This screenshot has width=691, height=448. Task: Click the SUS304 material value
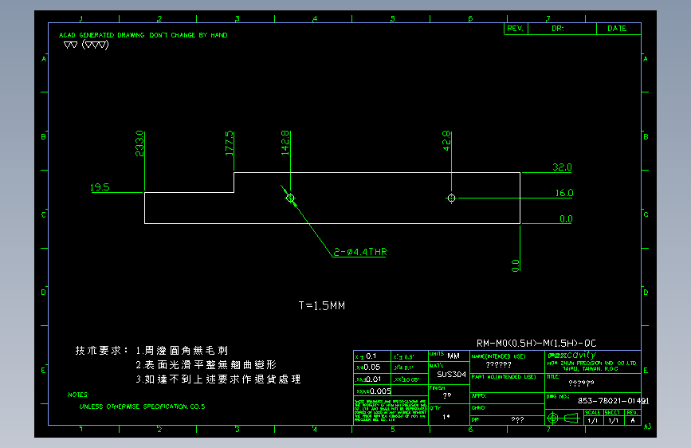click(451, 375)
